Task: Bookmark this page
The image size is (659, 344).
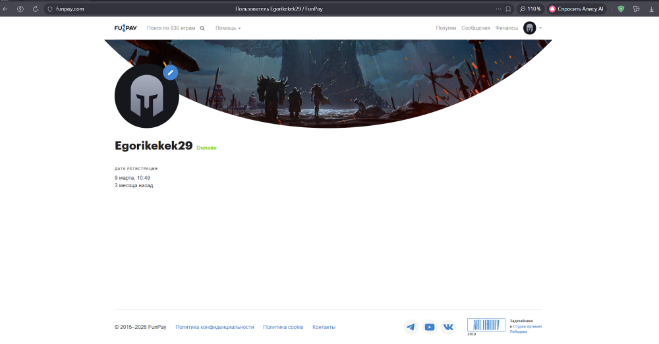Action: point(508,9)
